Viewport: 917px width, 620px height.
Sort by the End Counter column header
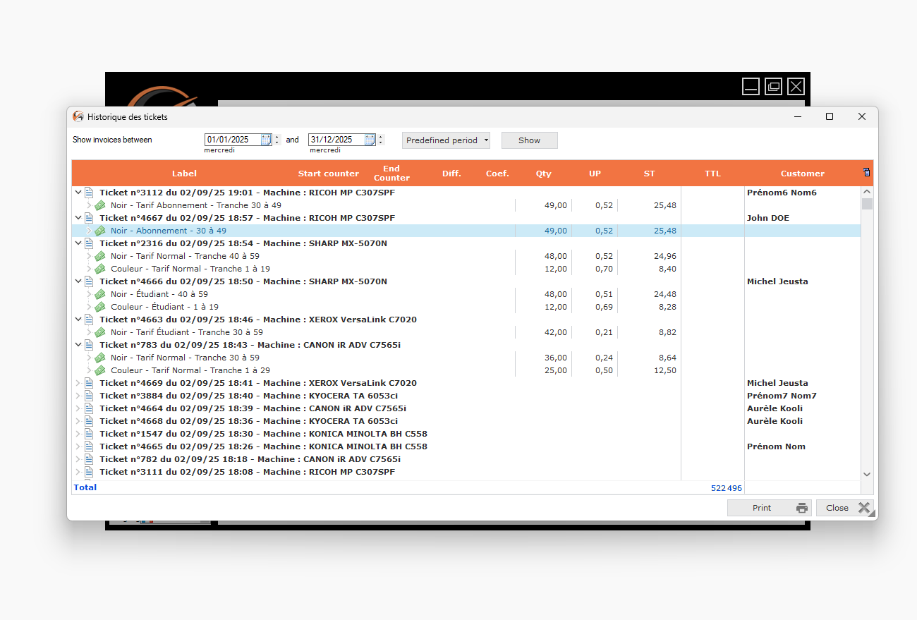coord(391,174)
